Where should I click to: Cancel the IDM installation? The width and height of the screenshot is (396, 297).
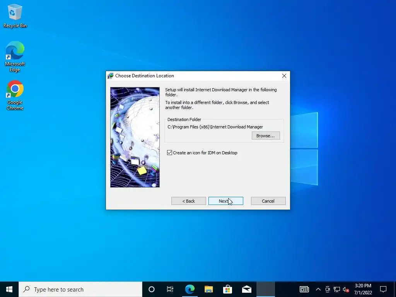tap(268, 201)
